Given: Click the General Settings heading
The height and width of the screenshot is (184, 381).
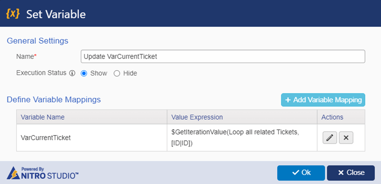Looking at the screenshot, I should [37, 41].
